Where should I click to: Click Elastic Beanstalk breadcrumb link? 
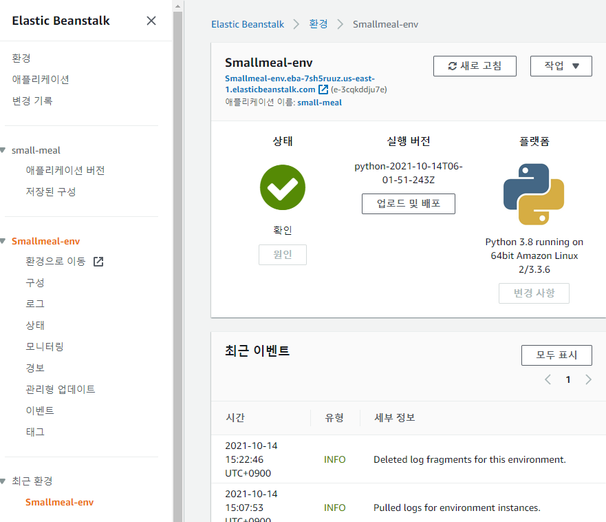pos(248,24)
